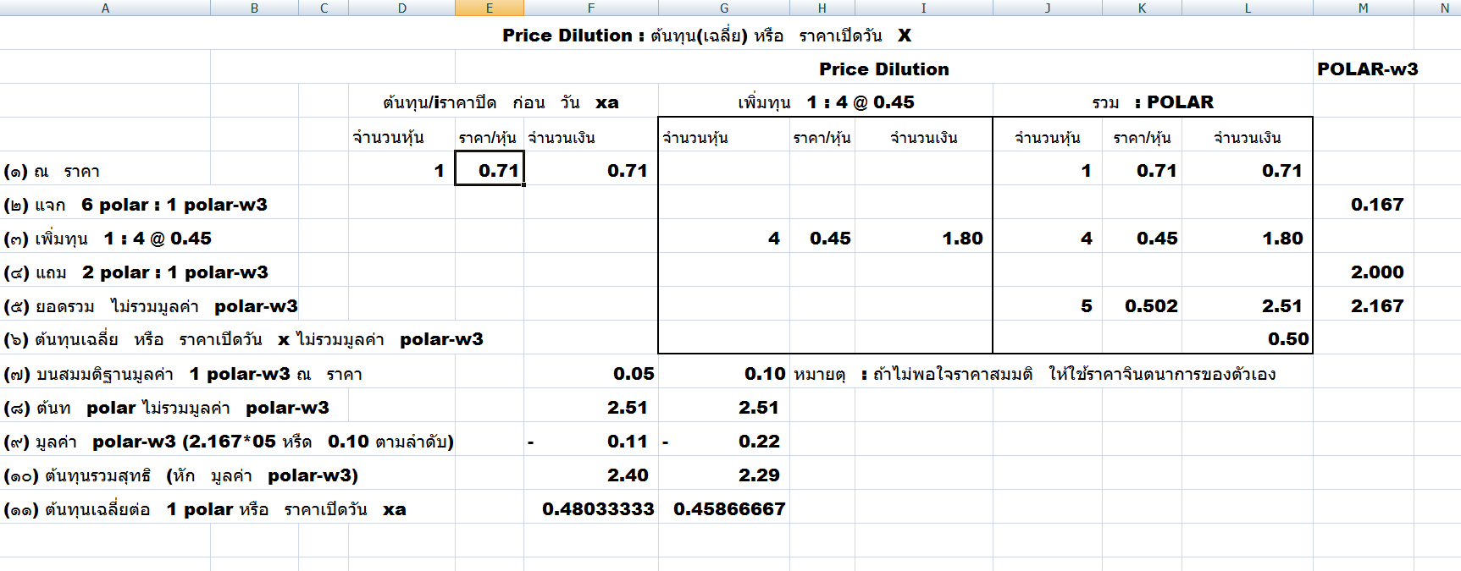
Task: Select 'ราคา/หุ้น' header in column H
Action: click(822, 137)
